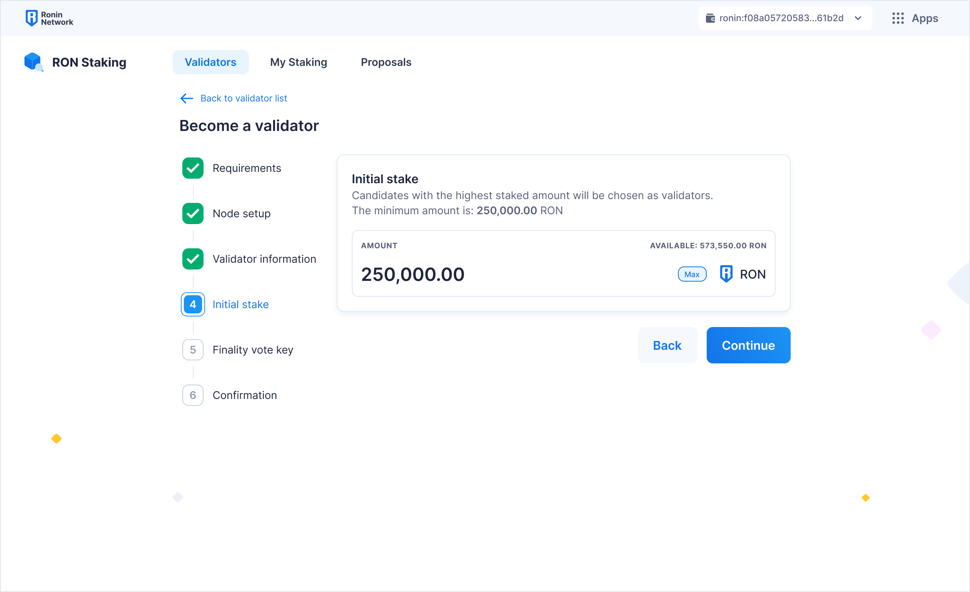Click the AVAILABLE: 573,550.00 RON text
Image resolution: width=970 pixels, height=592 pixels.
click(x=708, y=245)
